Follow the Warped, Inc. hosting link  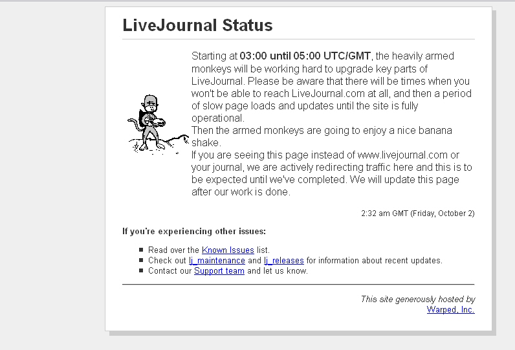(450, 310)
